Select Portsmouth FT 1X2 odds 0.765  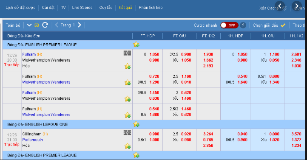pyautogui.click(x=208, y=140)
